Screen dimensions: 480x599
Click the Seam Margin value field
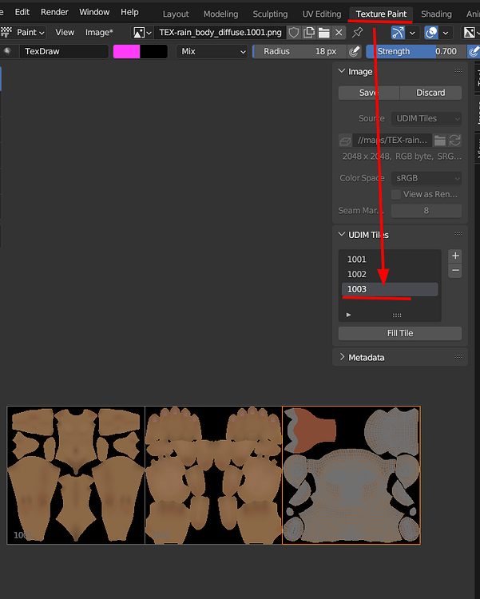point(426,211)
